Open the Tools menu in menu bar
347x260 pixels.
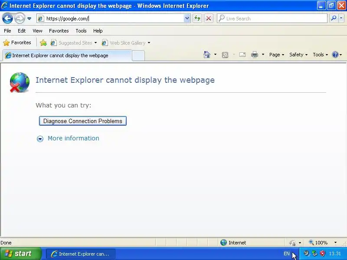coord(81,31)
